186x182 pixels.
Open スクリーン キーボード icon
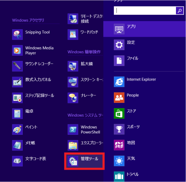tap(73, 82)
